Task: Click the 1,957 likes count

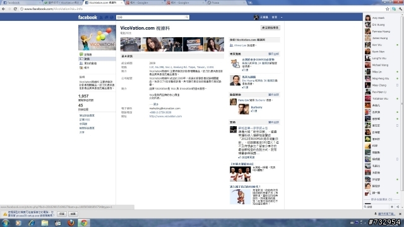Action: pyautogui.click(x=83, y=96)
